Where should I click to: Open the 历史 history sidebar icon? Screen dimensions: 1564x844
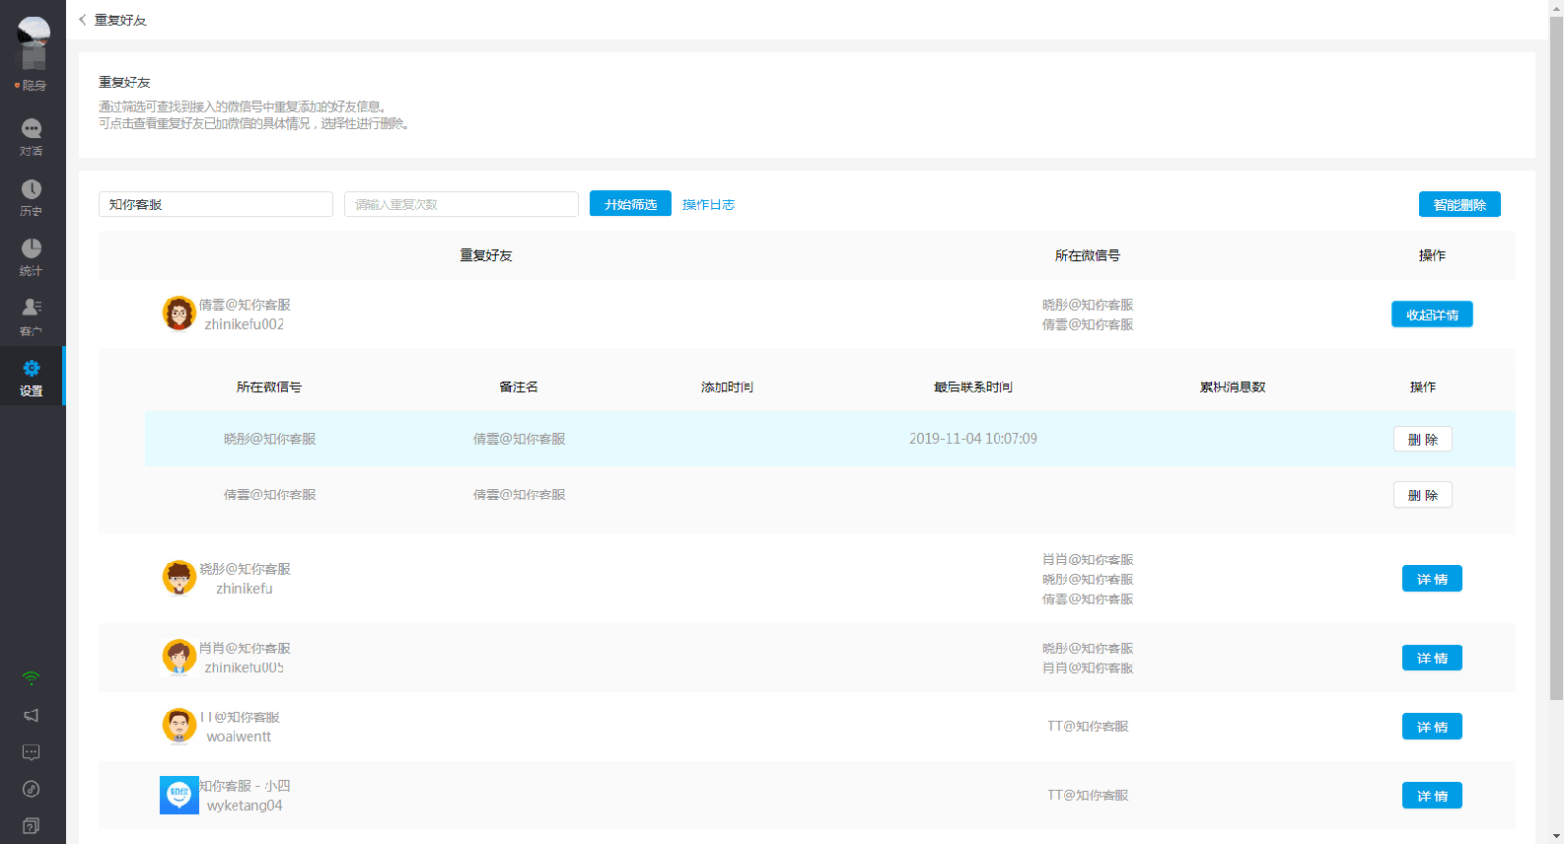[32, 197]
